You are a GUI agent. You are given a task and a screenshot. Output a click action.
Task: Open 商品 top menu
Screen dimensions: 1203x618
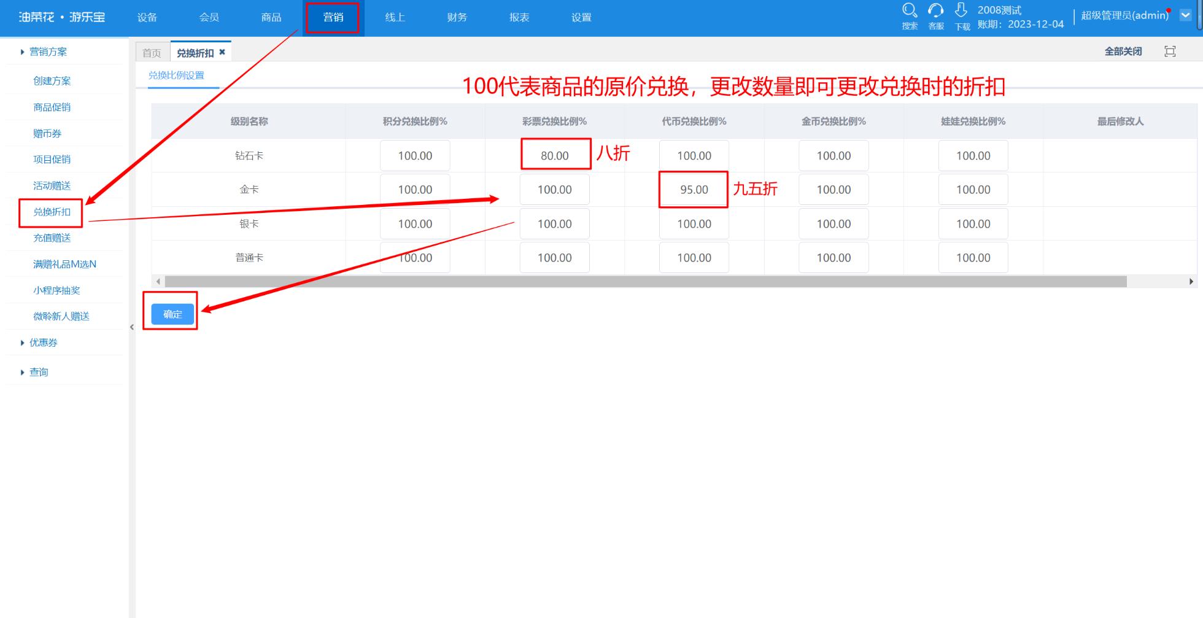click(271, 17)
